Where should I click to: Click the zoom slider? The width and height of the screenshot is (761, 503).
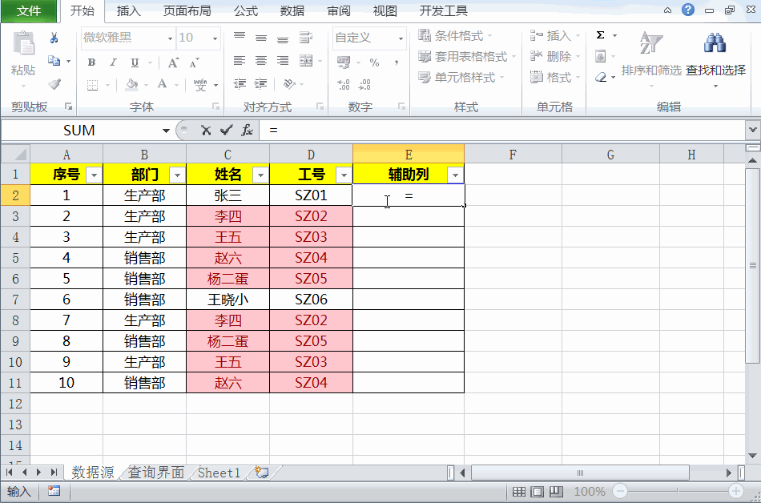(x=678, y=491)
